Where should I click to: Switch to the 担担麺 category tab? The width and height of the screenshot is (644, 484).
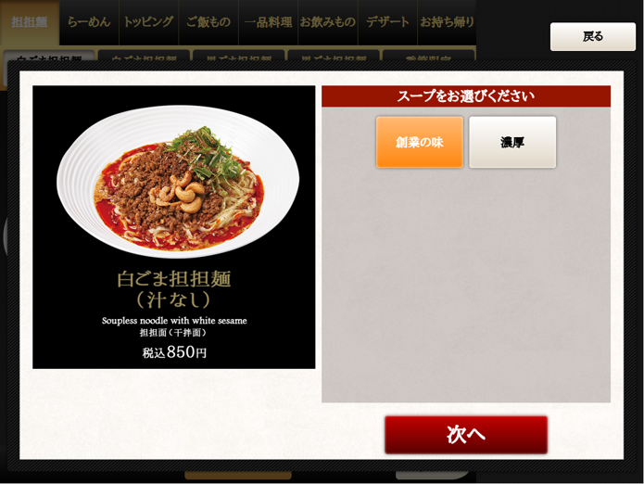coord(30,22)
